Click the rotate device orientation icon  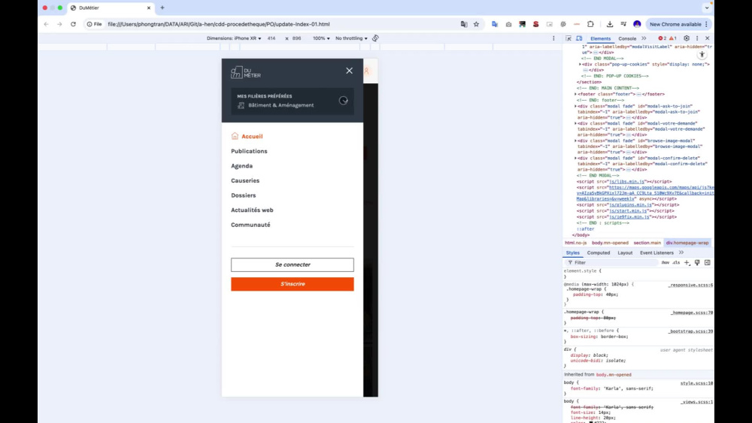tap(375, 38)
